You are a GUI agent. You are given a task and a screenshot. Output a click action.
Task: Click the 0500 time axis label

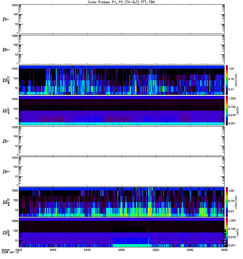coord(121,250)
